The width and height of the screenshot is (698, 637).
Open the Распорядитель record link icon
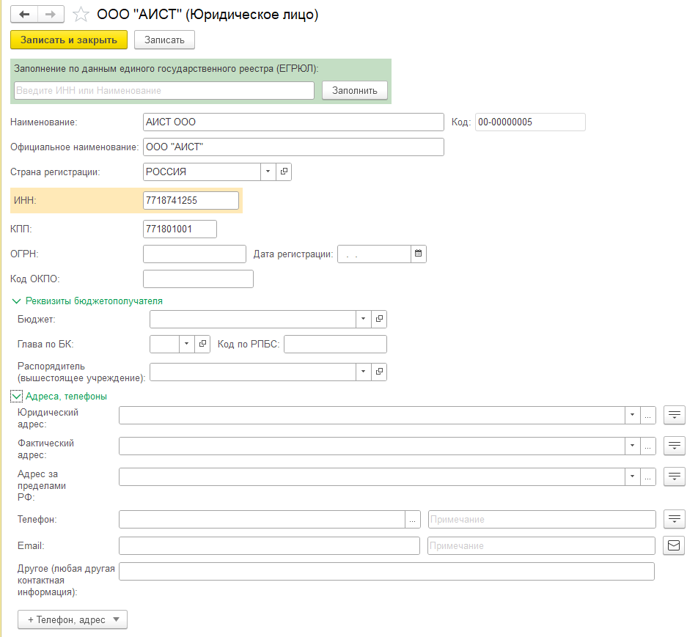379,372
